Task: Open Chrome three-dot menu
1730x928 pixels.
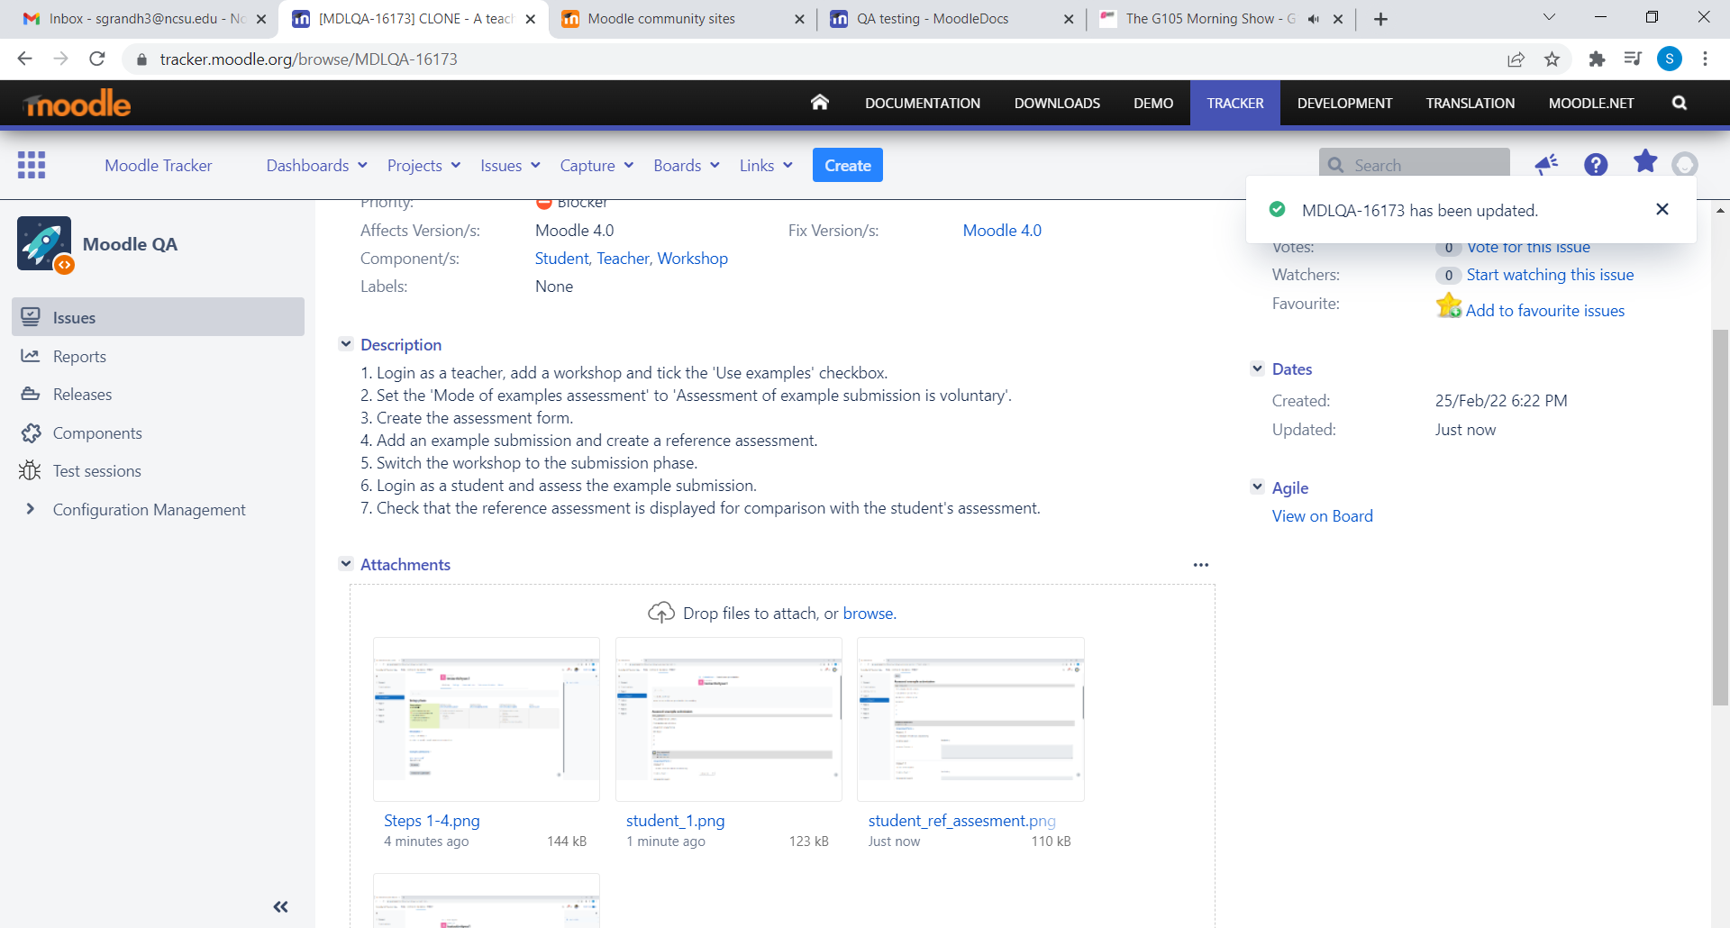Action: click(x=1705, y=59)
